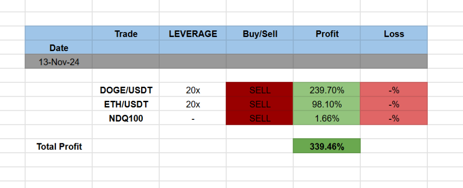This screenshot has height=188, width=463.
Task: Click the 339.46% total profit cell
Action: click(326, 146)
